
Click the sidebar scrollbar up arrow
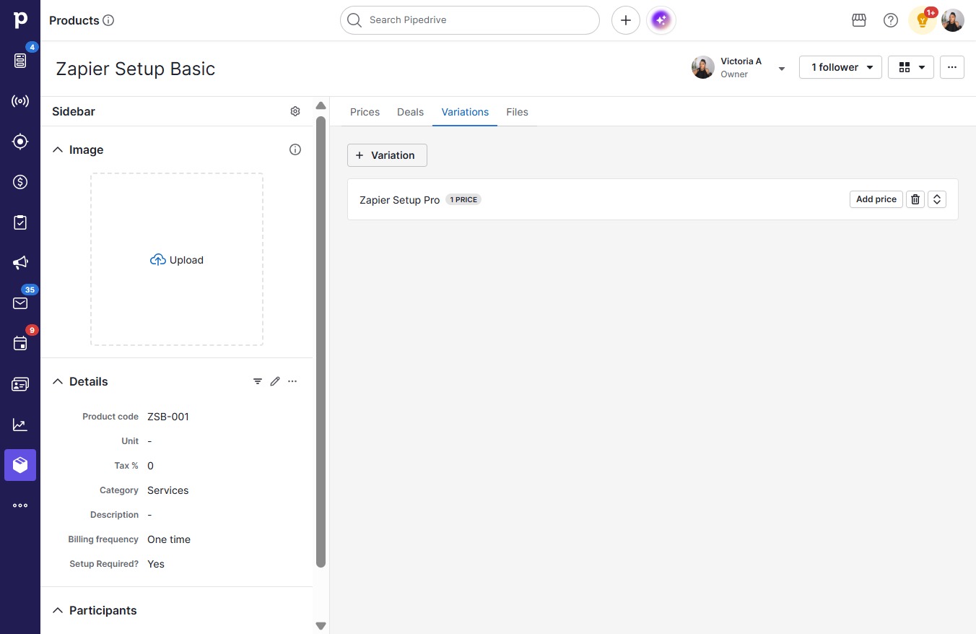[321, 106]
